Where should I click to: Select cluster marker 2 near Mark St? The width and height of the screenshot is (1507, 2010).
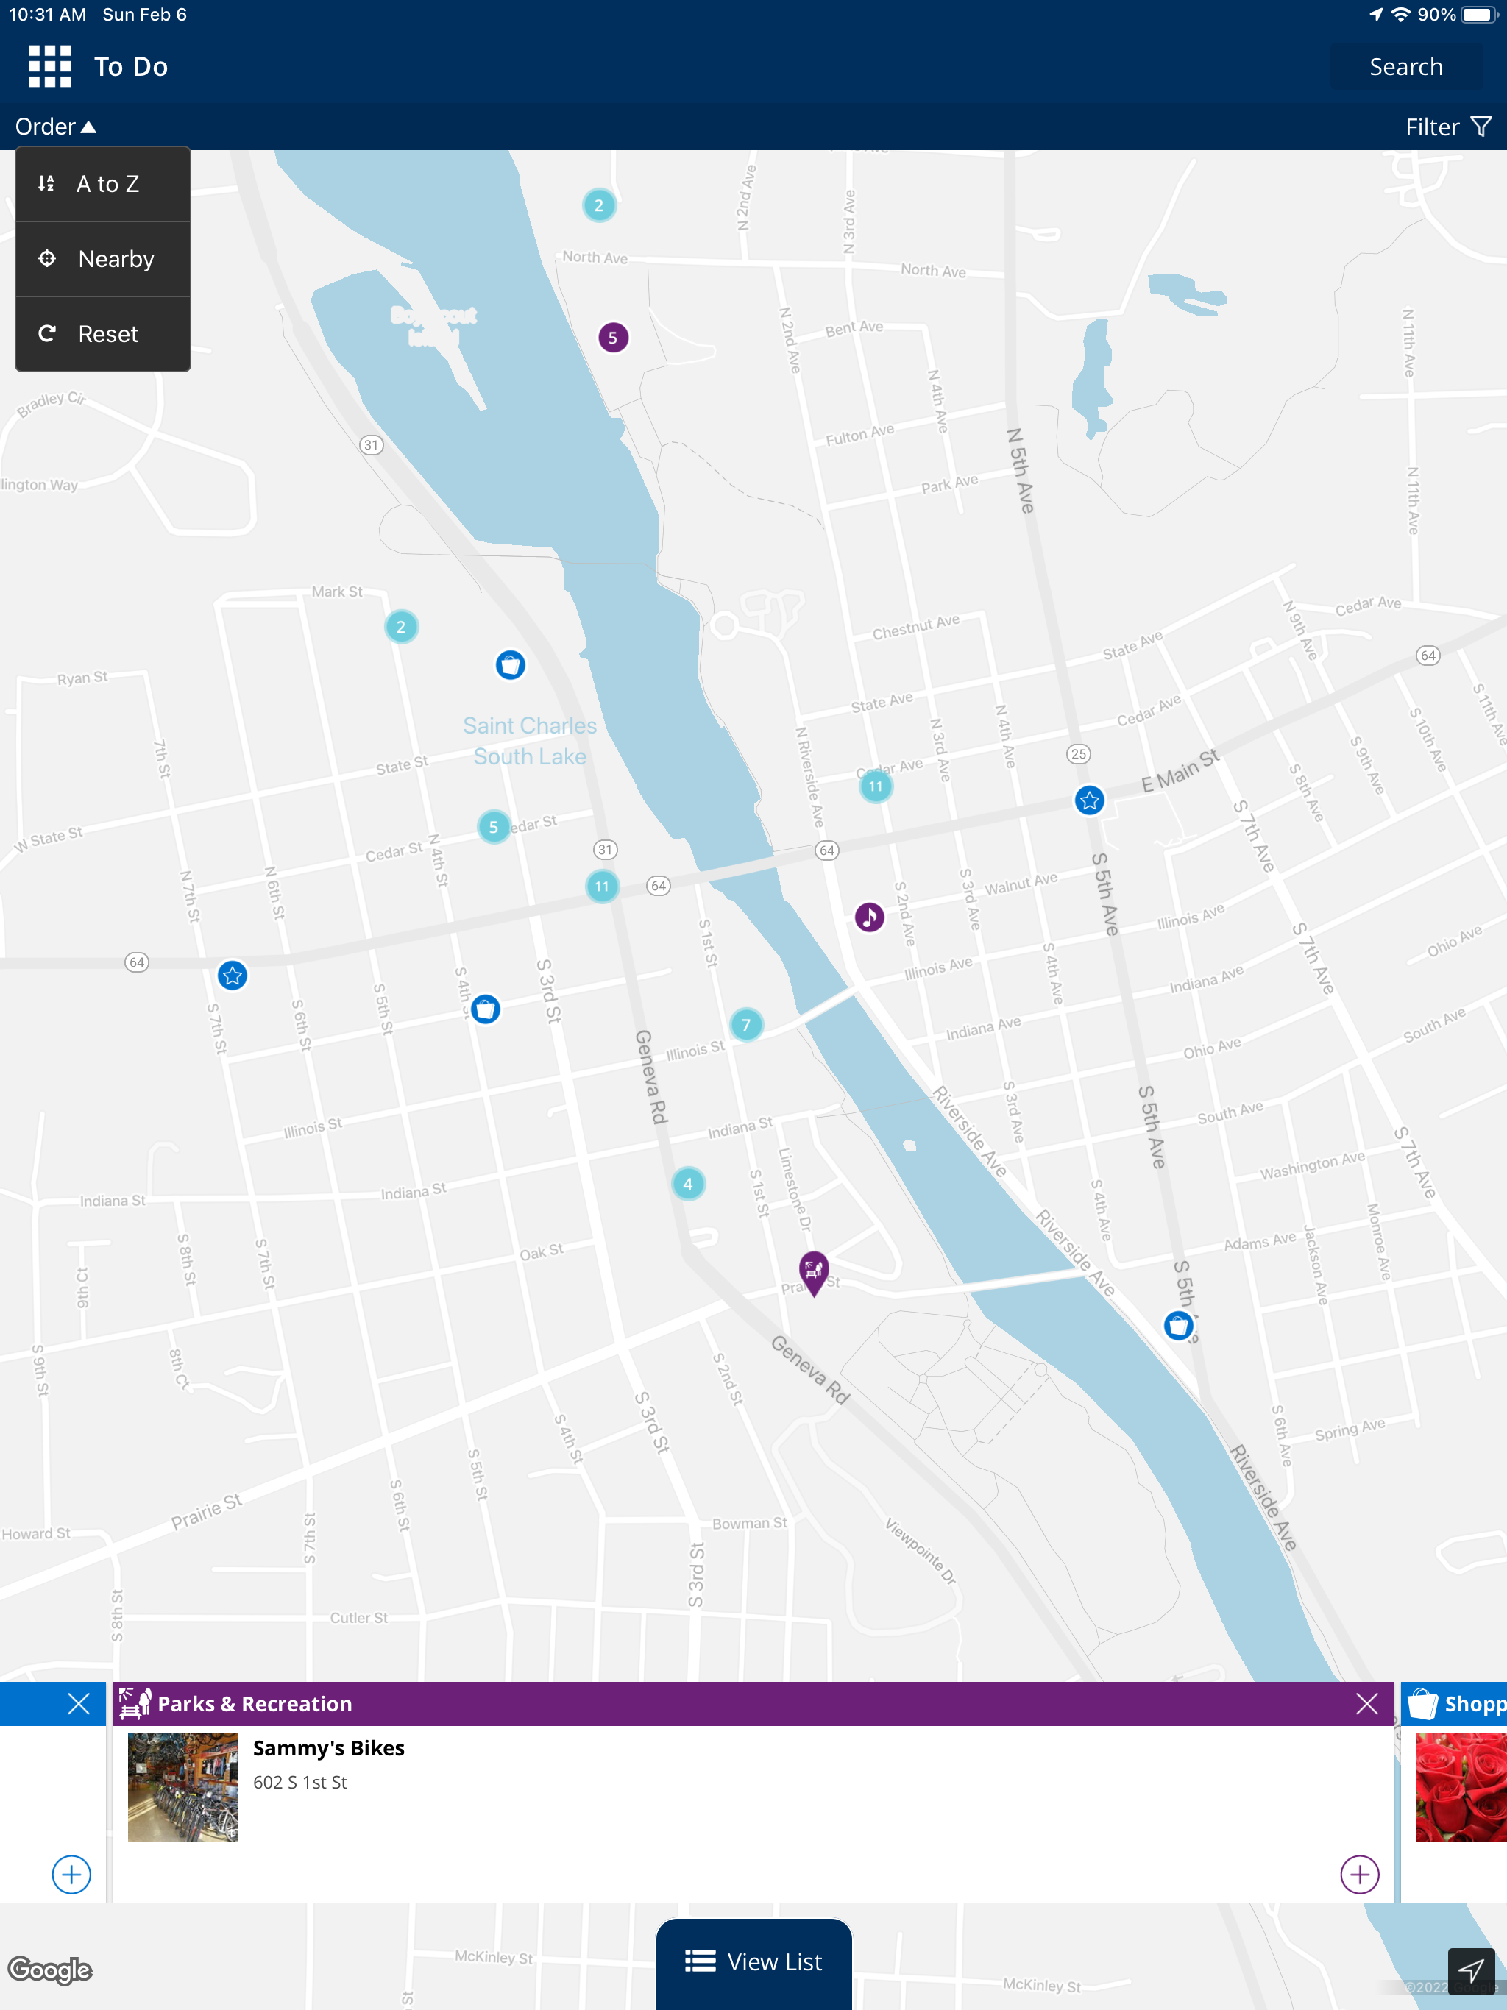click(401, 627)
